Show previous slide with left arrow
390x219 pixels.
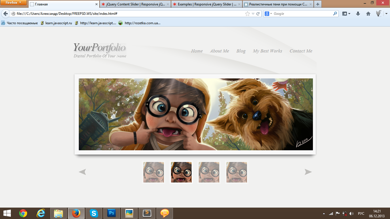coord(82,172)
